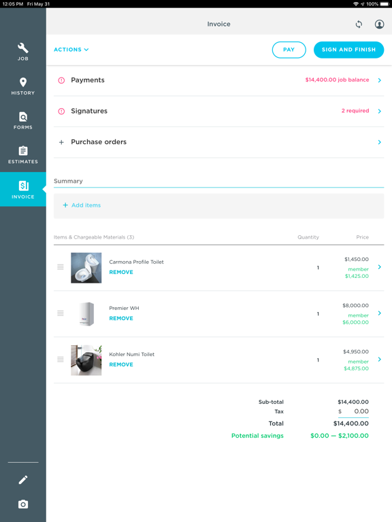Tap the pencil edit icon in sidebar

pyautogui.click(x=23, y=480)
